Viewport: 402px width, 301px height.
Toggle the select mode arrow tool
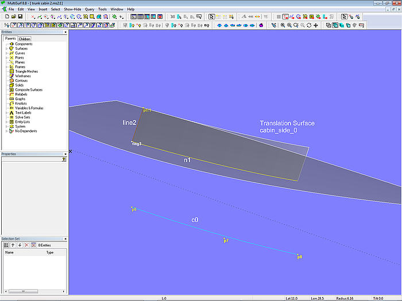(211, 17)
